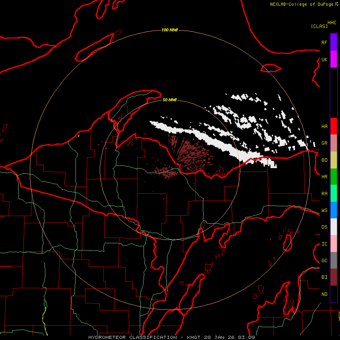Screen dimensions: 340x340
Task: Click the "HHC" product label
Action: tap(332, 23)
